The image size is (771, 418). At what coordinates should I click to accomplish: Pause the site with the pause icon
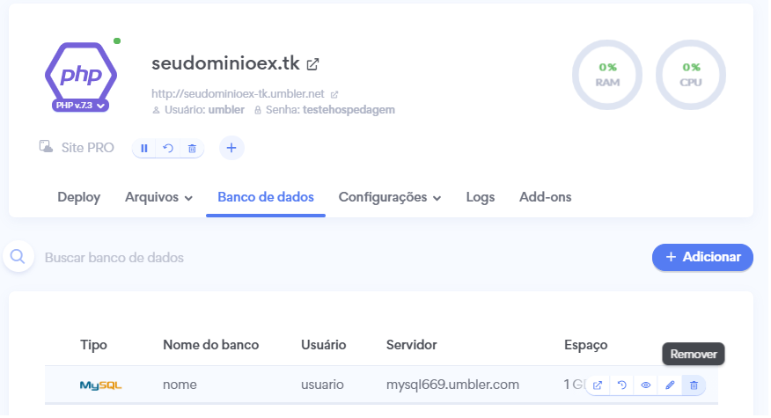coord(144,148)
